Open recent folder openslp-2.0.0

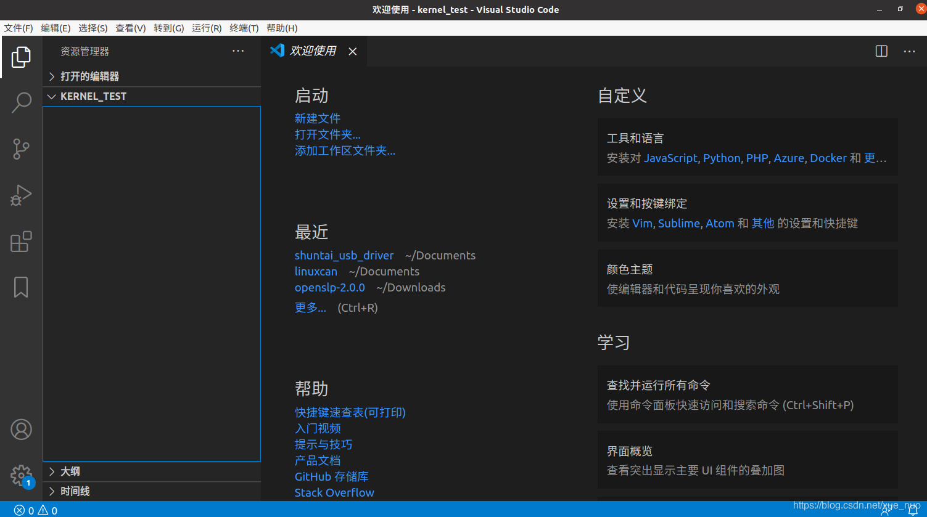tap(330, 287)
